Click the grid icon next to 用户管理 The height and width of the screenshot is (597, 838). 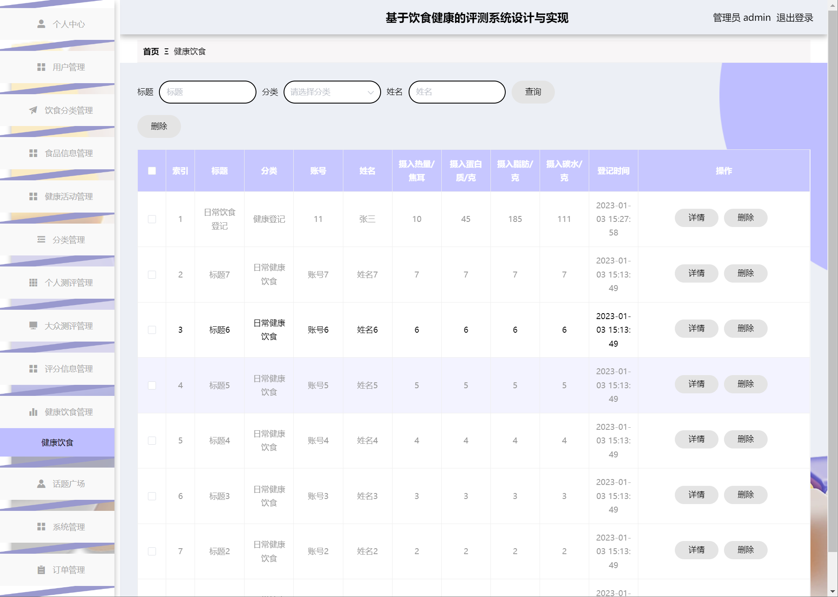point(41,67)
